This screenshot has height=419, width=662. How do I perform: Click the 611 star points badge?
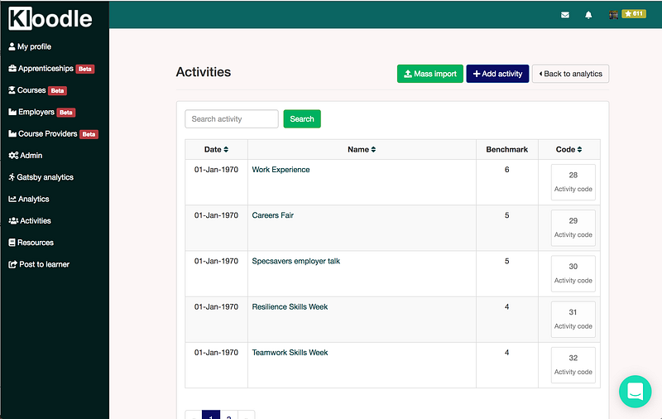[x=634, y=14]
